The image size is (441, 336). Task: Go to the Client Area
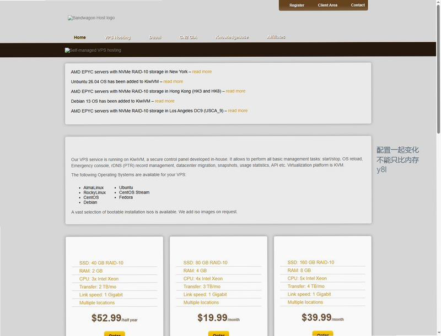click(327, 5)
